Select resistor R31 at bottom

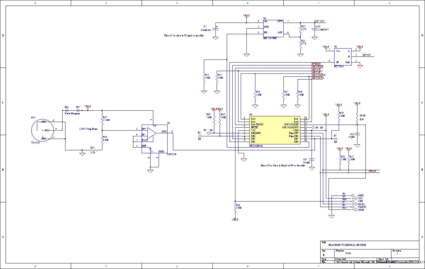click(235, 209)
